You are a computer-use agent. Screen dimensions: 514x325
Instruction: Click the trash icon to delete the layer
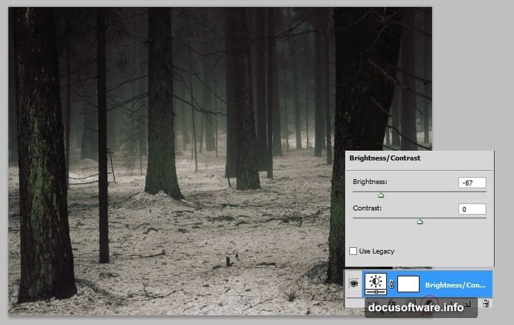486,303
